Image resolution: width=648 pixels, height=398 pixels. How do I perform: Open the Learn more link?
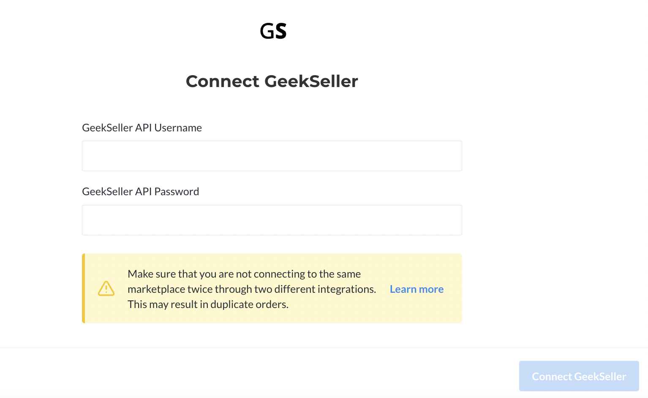(x=417, y=289)
